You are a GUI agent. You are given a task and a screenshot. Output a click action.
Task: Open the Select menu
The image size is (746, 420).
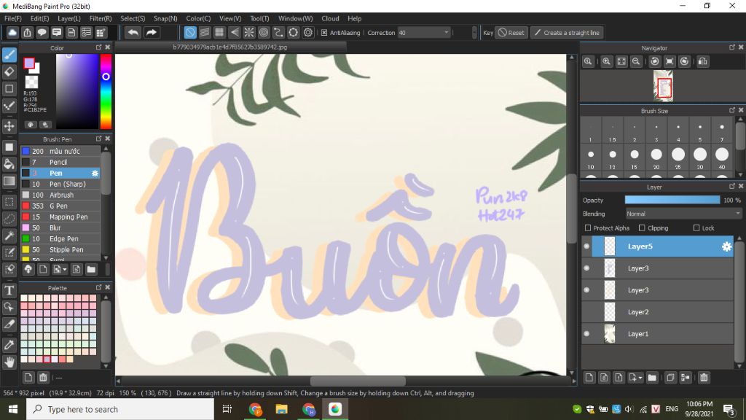(133, 18)
